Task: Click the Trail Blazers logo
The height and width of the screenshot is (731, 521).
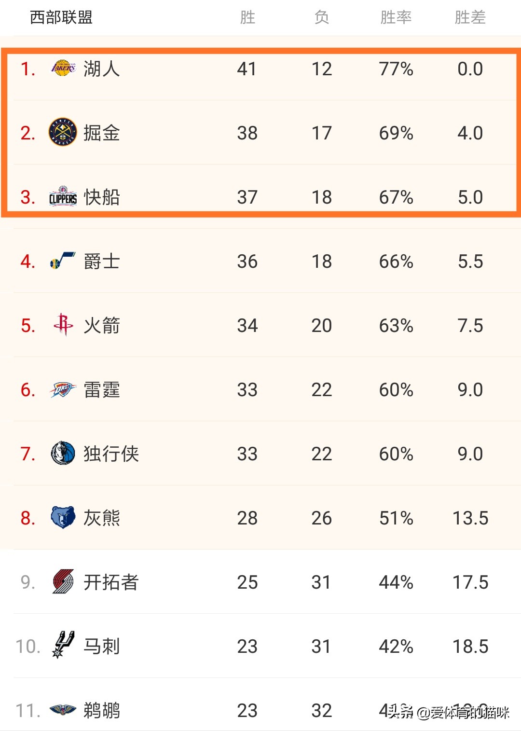Action: pos(63,582)
